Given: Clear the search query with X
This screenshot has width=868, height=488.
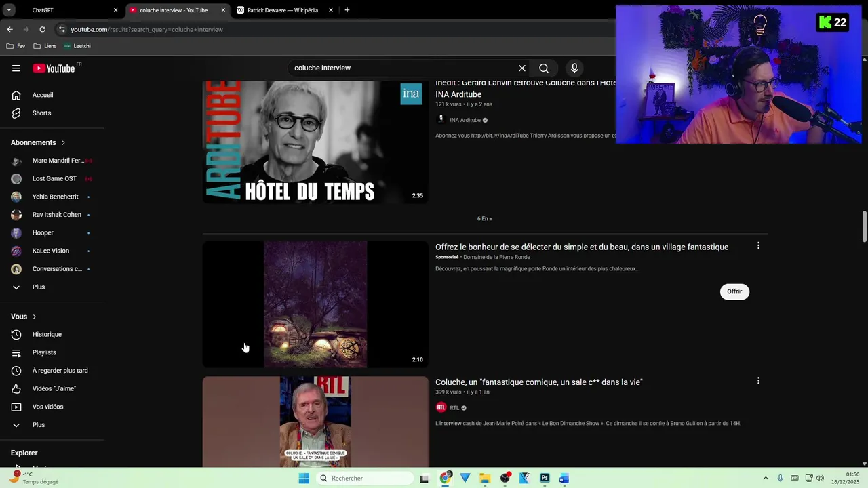Looking at the screenshot, I should [x=522, y=68].
